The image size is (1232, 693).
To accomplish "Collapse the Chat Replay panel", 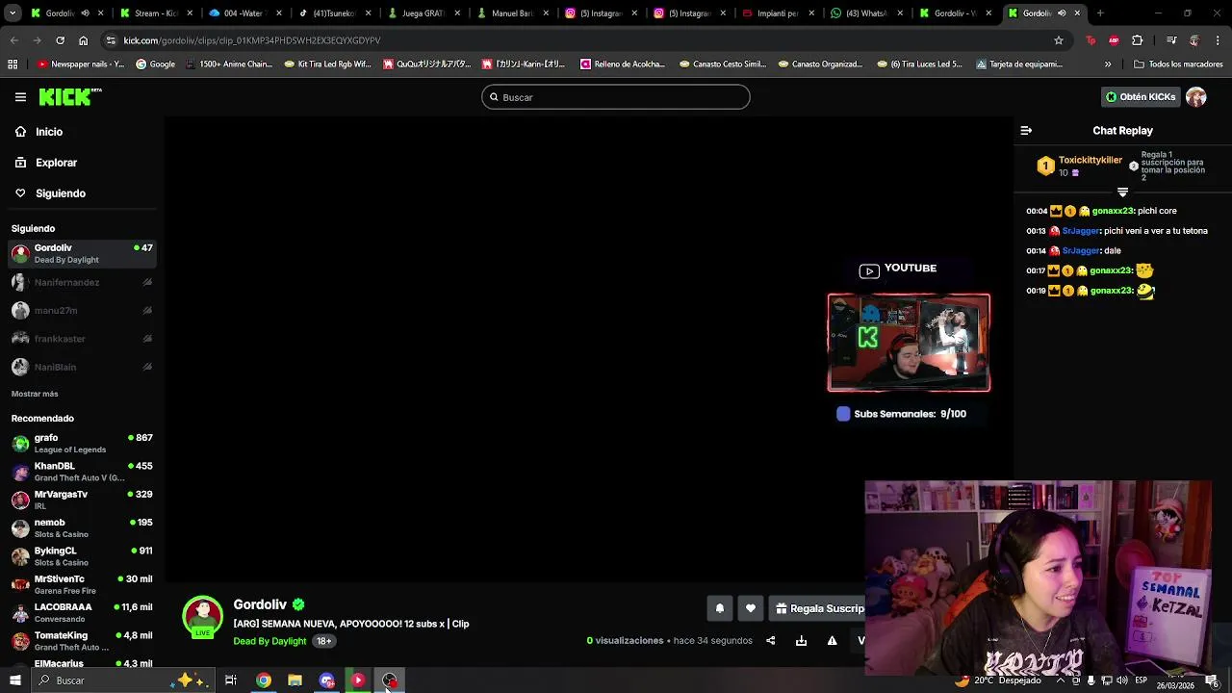I will click(1026, 131).
